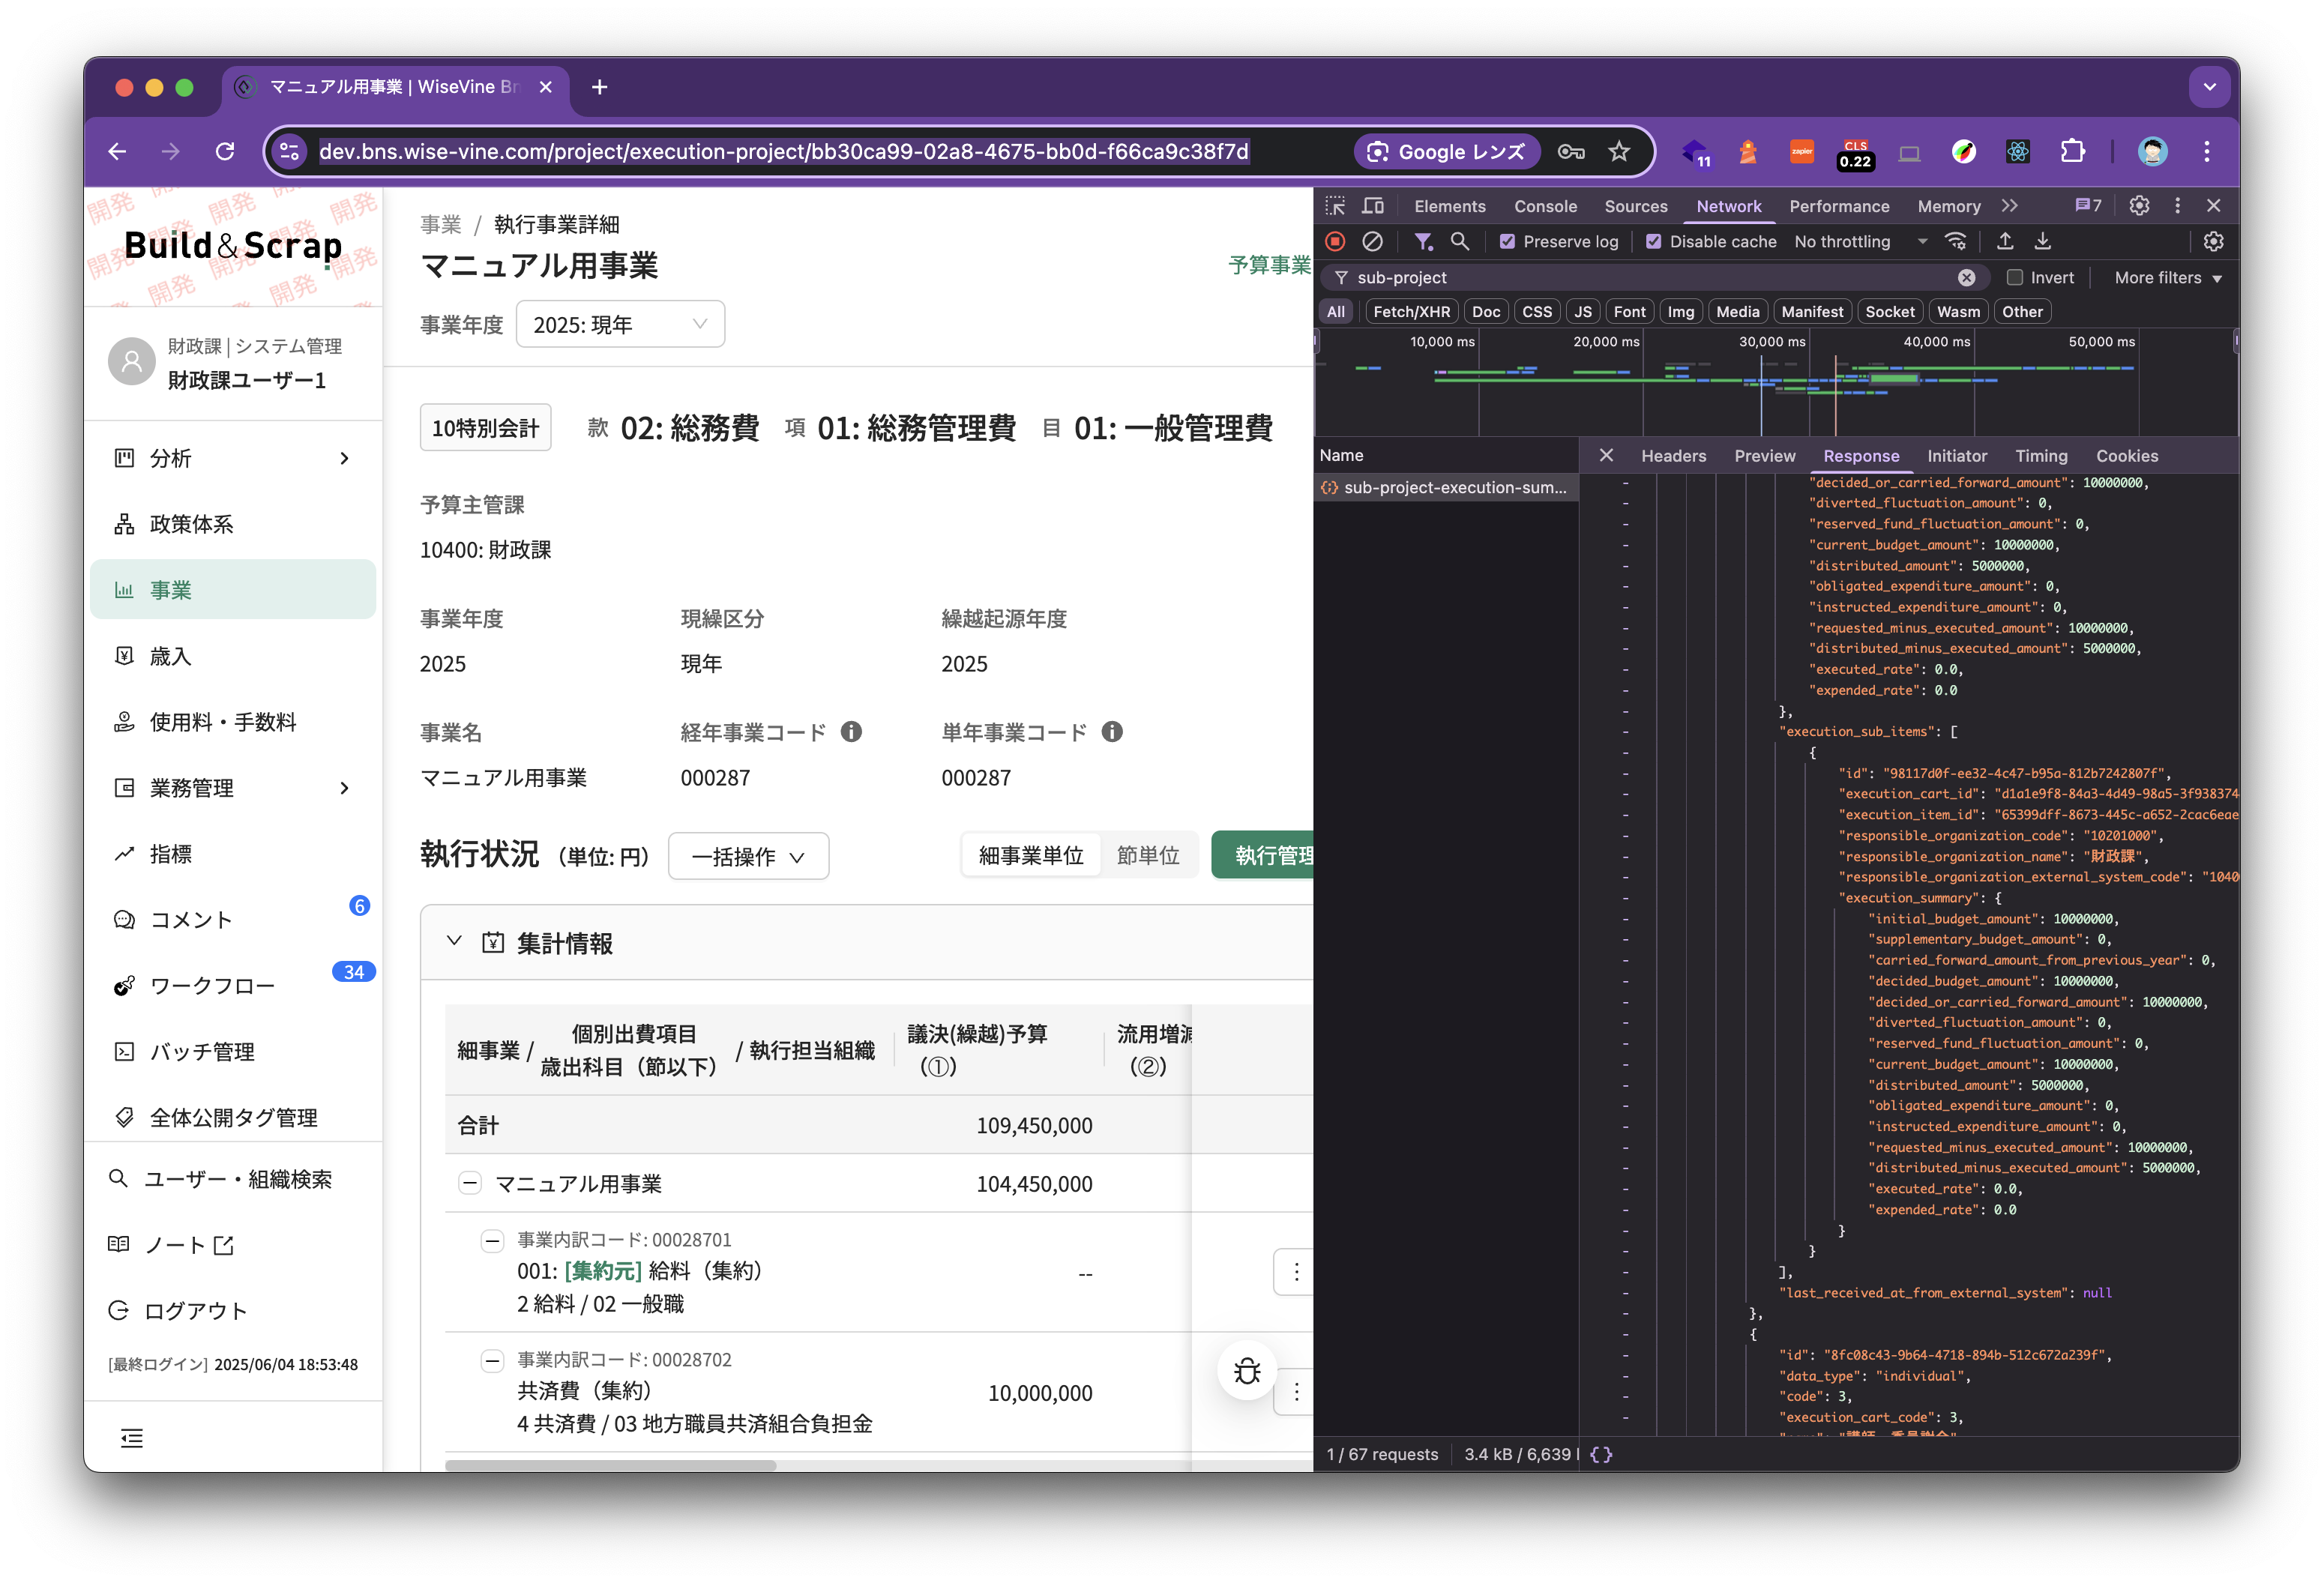Open the Headers tab of the request
Image resolution: width=2324 pixels, height=1583 pixels.
(1673, 456)
